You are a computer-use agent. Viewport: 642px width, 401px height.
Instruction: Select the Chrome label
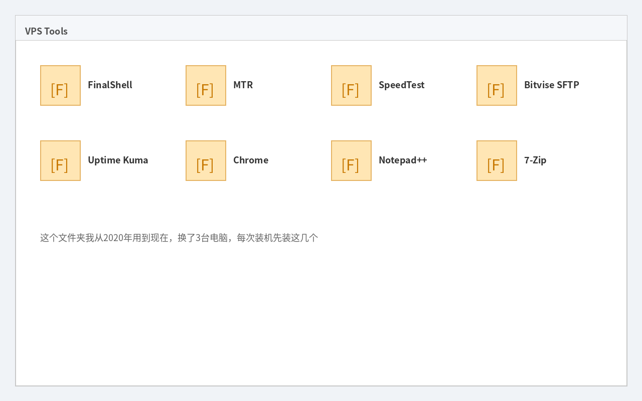(251, 160)
